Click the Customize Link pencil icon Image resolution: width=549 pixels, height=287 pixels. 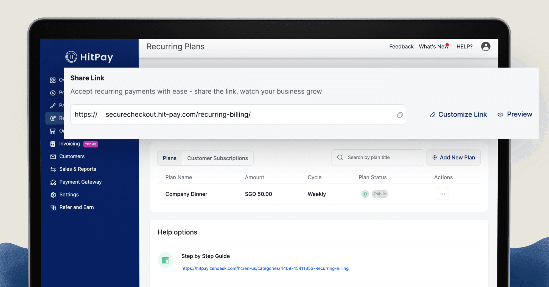(x=433, y=115)
